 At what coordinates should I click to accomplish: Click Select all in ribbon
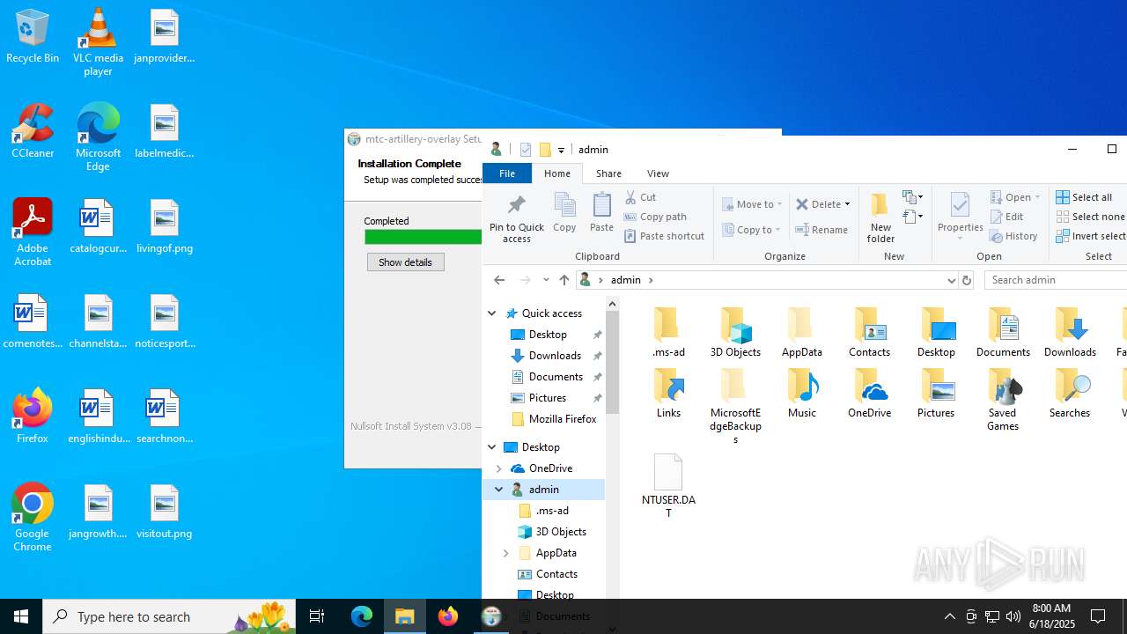(x=1085, y=197)
